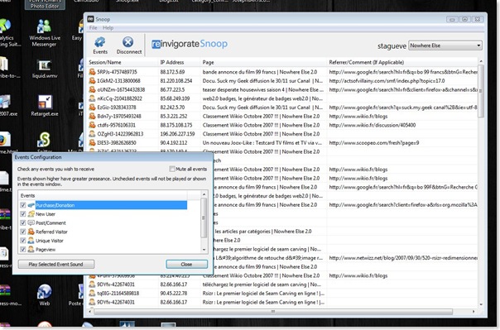Click IP address 196.206.227.159
Image resolution: width=500 pixels, height=330 pixels.
pyautogui.click(x=177, y=134)
